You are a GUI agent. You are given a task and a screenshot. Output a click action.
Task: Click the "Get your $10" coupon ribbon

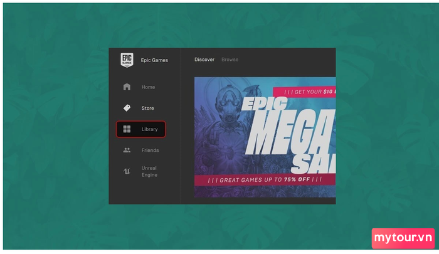pyautogui.click(x=304, y=92)
